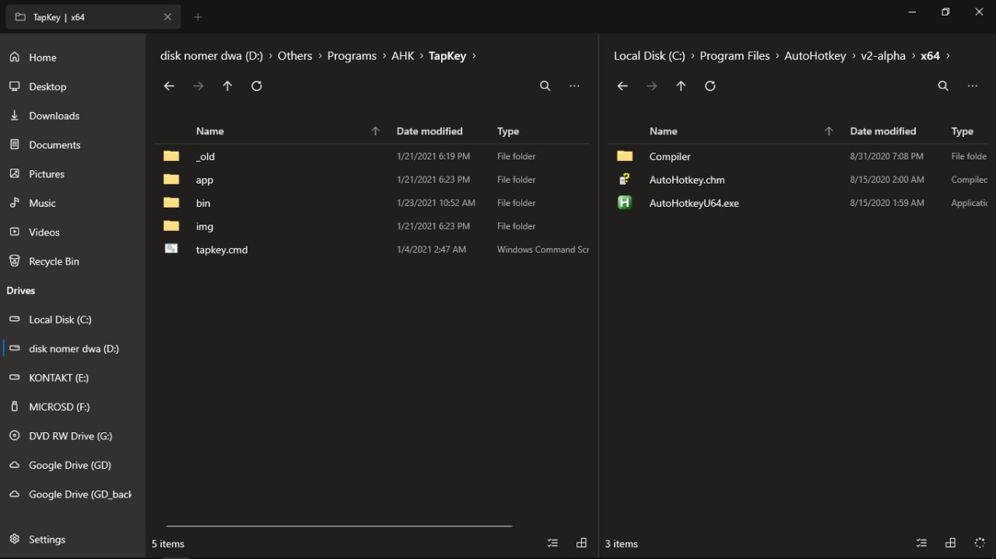The height and width of the screenshot is (559, 996).
Task: Click 8/15/2020 1:59 AM date cell
Action: tap(887, 203)
